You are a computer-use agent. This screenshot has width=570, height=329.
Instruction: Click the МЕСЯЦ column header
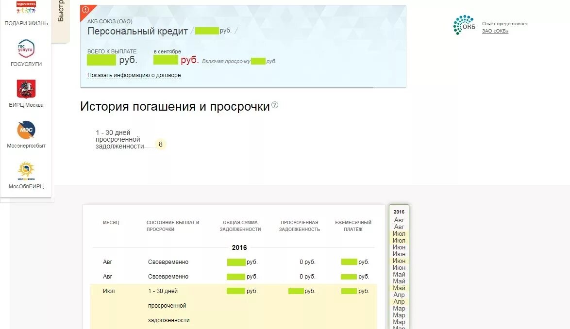coord(111,223)
